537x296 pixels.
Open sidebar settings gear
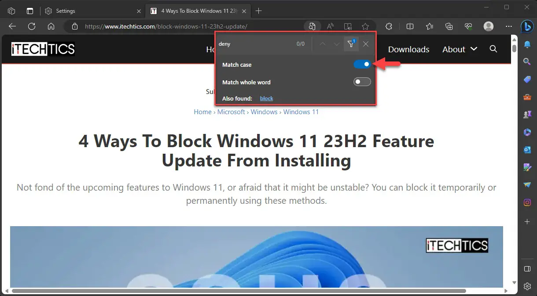coord(527,286)
